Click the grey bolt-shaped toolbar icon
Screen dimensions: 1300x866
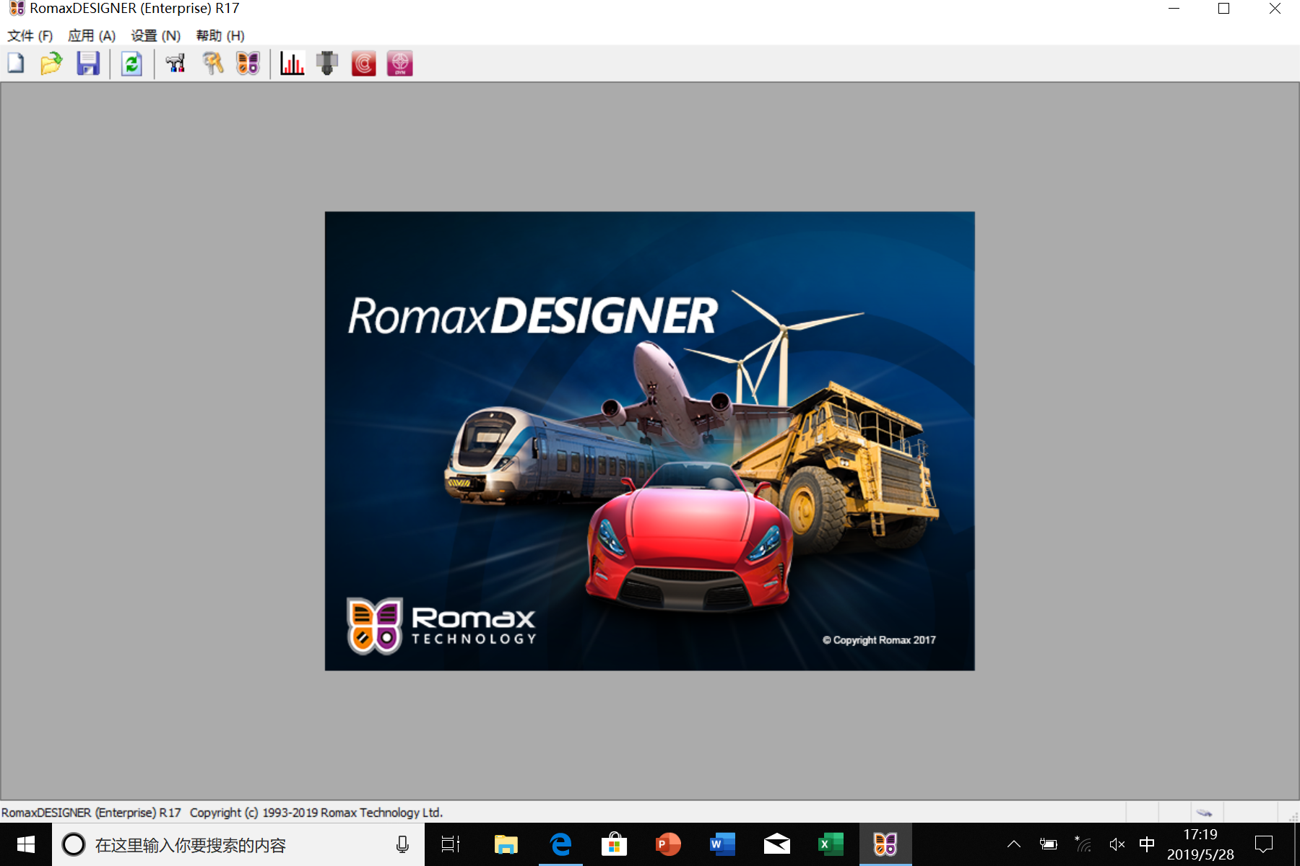(x=327, y=64)
